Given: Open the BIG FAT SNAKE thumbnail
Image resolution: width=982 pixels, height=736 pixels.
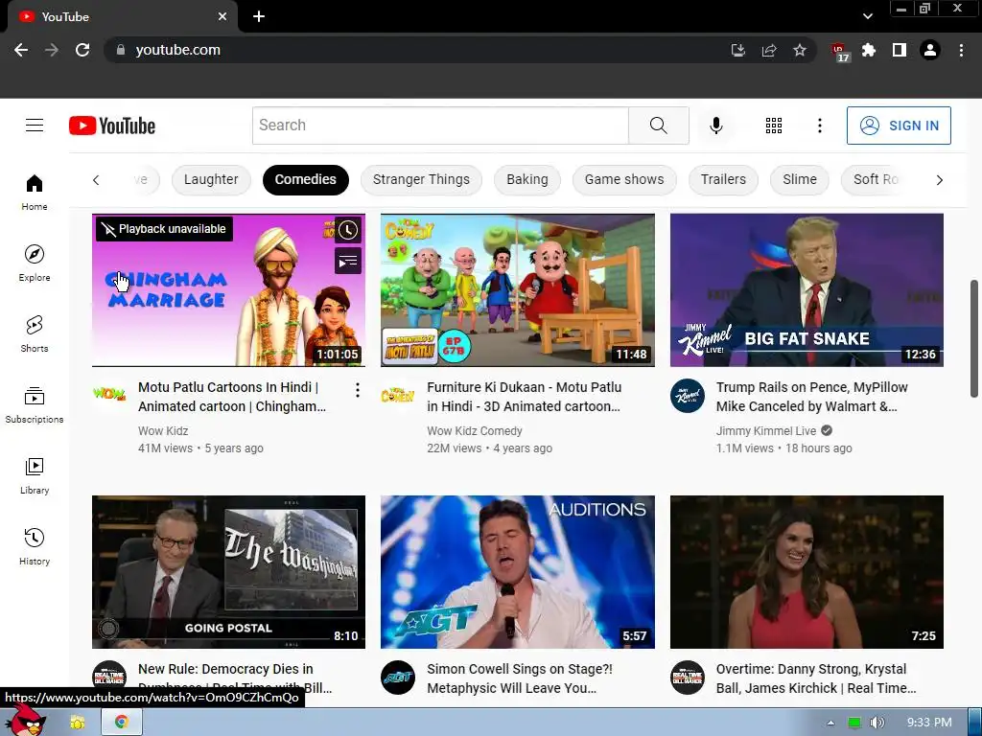Looking at the screenshot, I should [x=807, y=289].
